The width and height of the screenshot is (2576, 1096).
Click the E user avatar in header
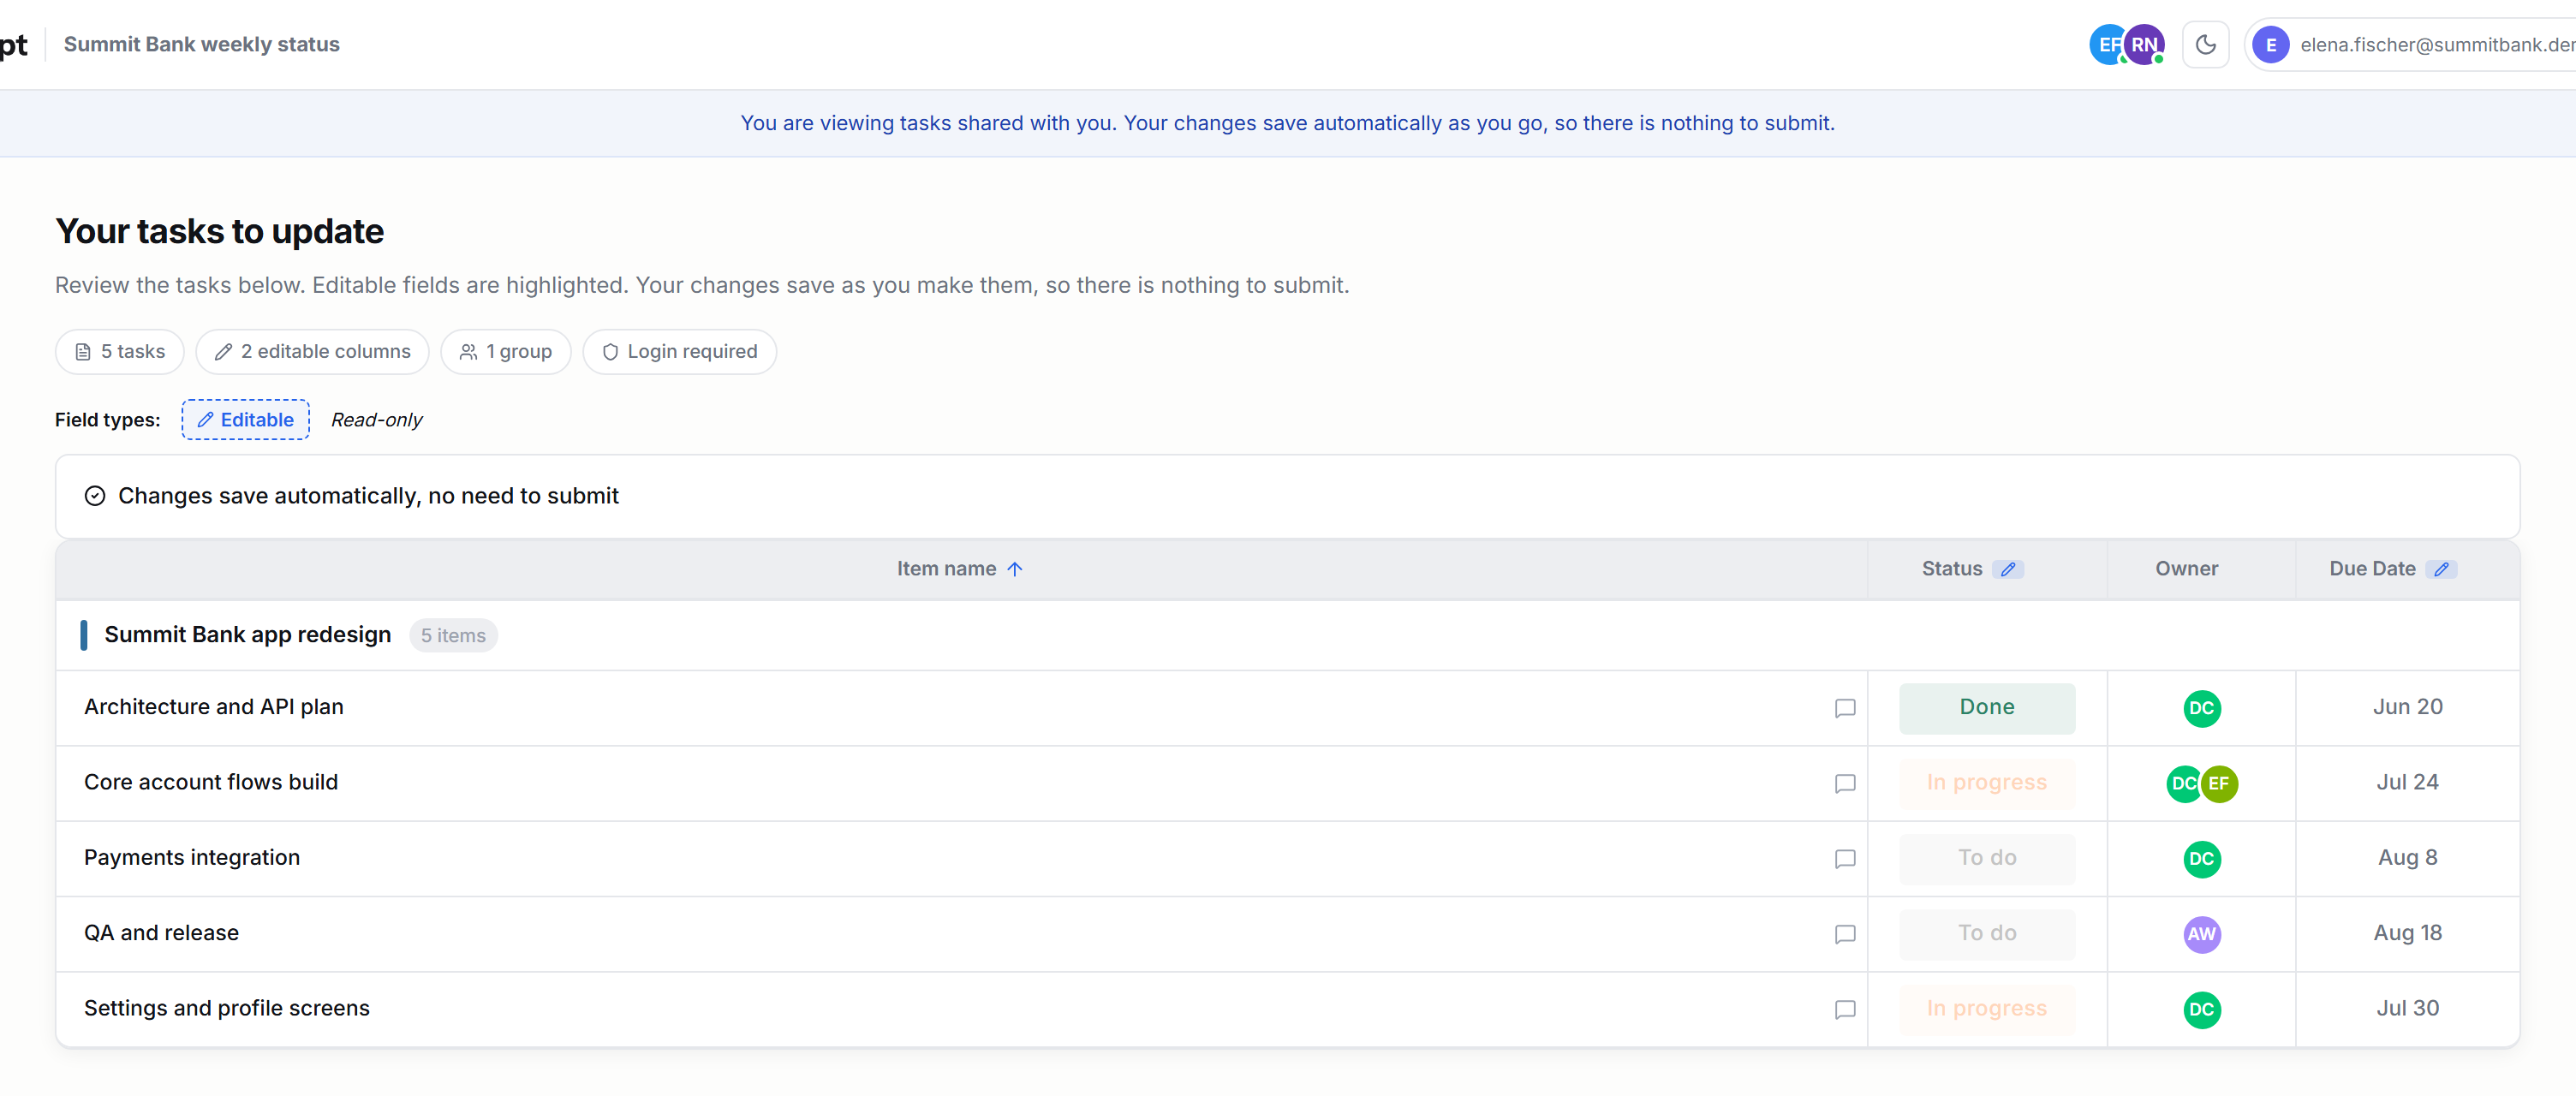tap(2271, 45)
